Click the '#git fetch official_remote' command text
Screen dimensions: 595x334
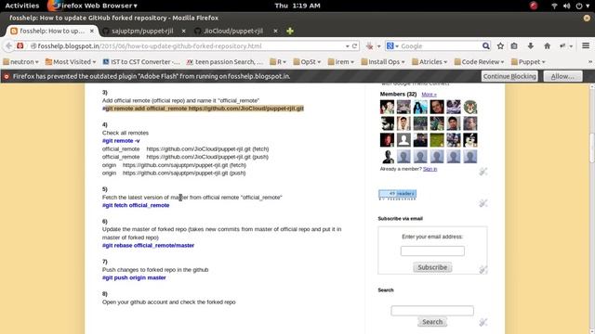136,205
